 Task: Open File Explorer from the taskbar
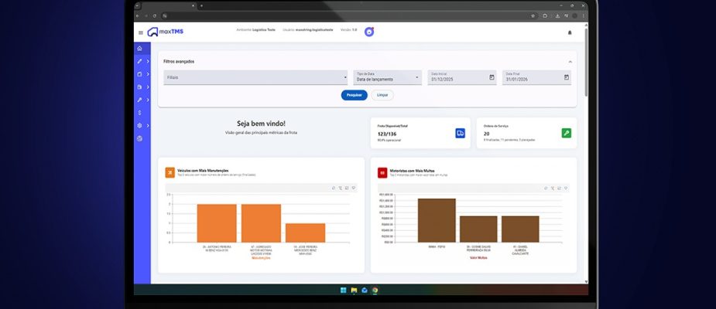point(354,290)
